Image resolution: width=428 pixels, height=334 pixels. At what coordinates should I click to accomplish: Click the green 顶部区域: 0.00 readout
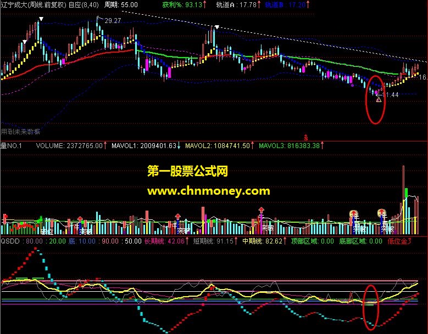tap(312, 241)
